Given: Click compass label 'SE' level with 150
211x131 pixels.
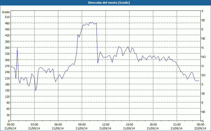Looking at the screenshot, I should 203,94.
